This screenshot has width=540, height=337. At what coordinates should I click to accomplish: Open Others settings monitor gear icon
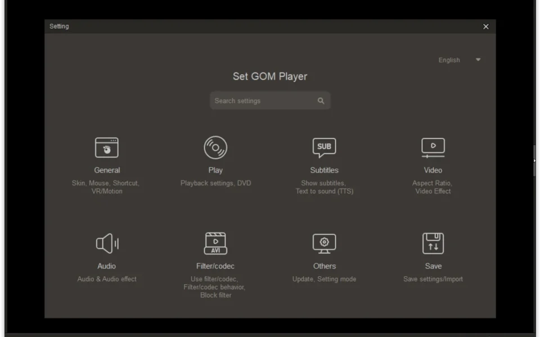(325, 243)
